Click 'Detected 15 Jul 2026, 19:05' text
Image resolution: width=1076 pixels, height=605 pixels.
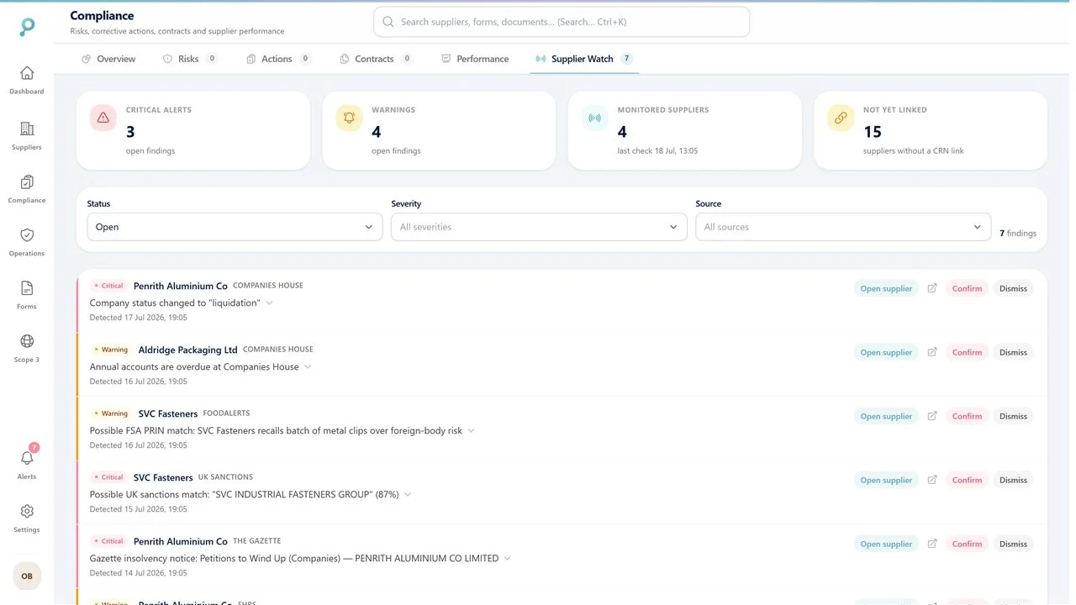(139, 509)
